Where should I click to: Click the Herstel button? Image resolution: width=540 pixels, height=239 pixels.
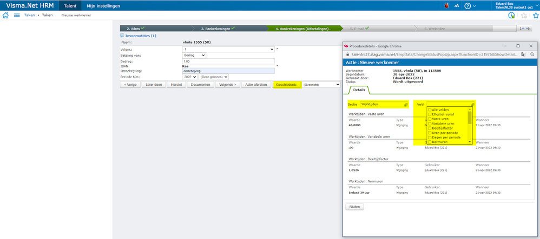click(x=176, y=85)
